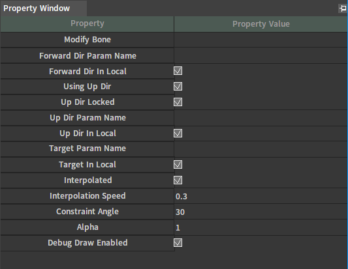Toggle the Up Dir Locked checkbox
This screenshot has width=348, height=269.
pos(178,102)
